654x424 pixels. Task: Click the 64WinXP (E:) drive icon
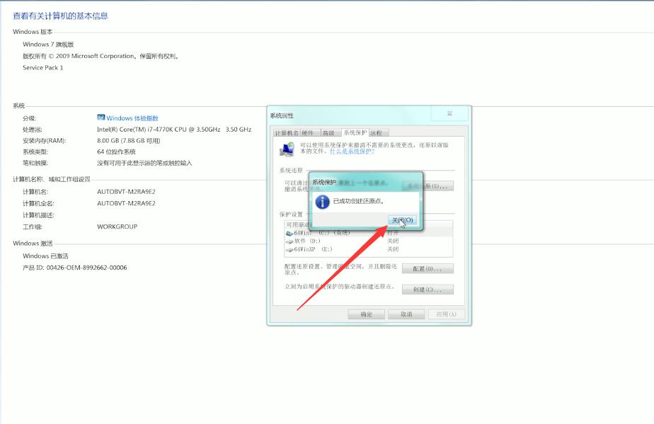[x=289, y=250]
